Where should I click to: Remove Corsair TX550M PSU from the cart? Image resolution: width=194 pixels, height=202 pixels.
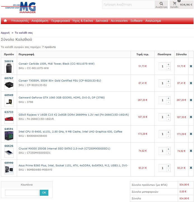coord(191,83)
